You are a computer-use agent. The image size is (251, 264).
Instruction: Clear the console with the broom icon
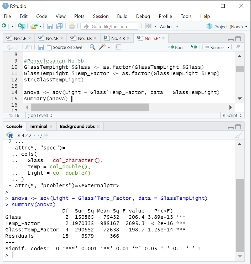[238, 135]
